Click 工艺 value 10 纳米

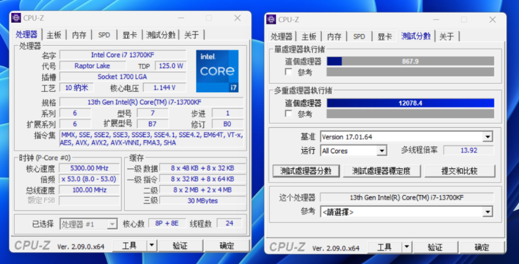76,88
